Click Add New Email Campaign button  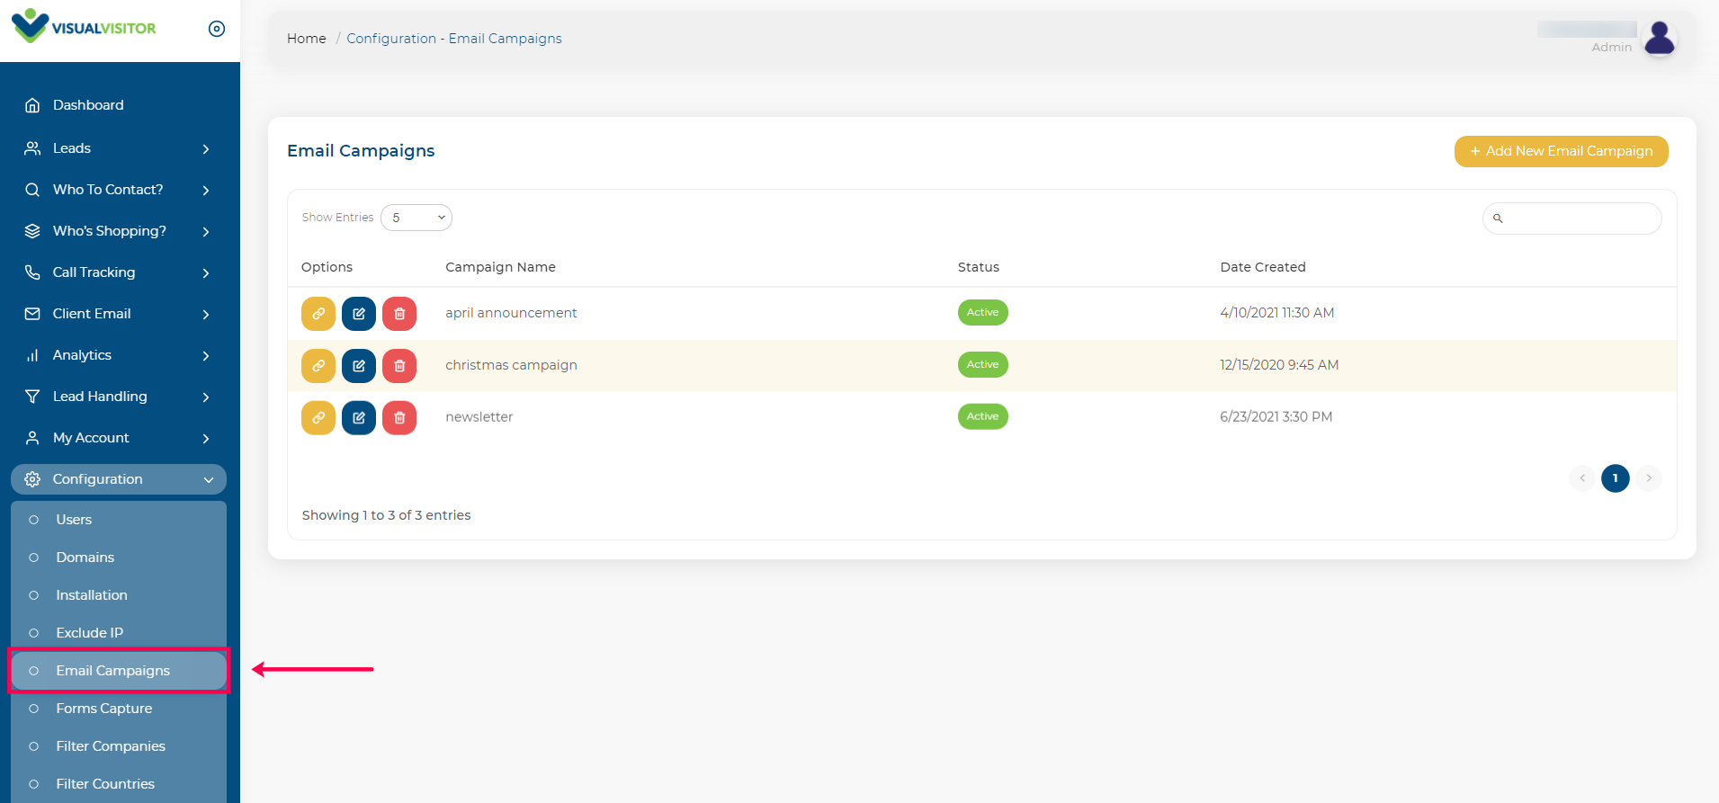[x=1562, y=151]
